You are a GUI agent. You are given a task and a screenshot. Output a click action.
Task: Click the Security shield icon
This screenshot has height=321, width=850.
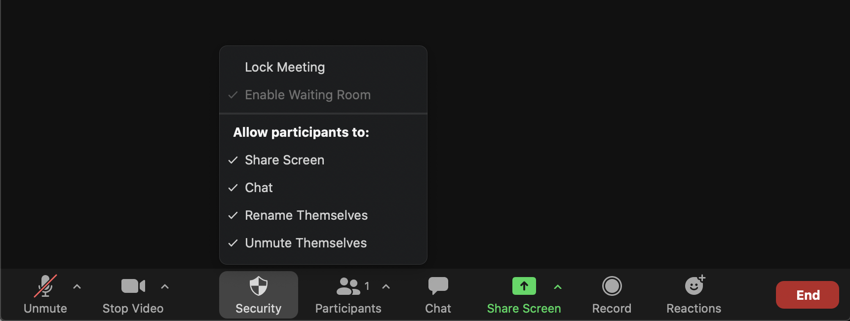[258, 286]
